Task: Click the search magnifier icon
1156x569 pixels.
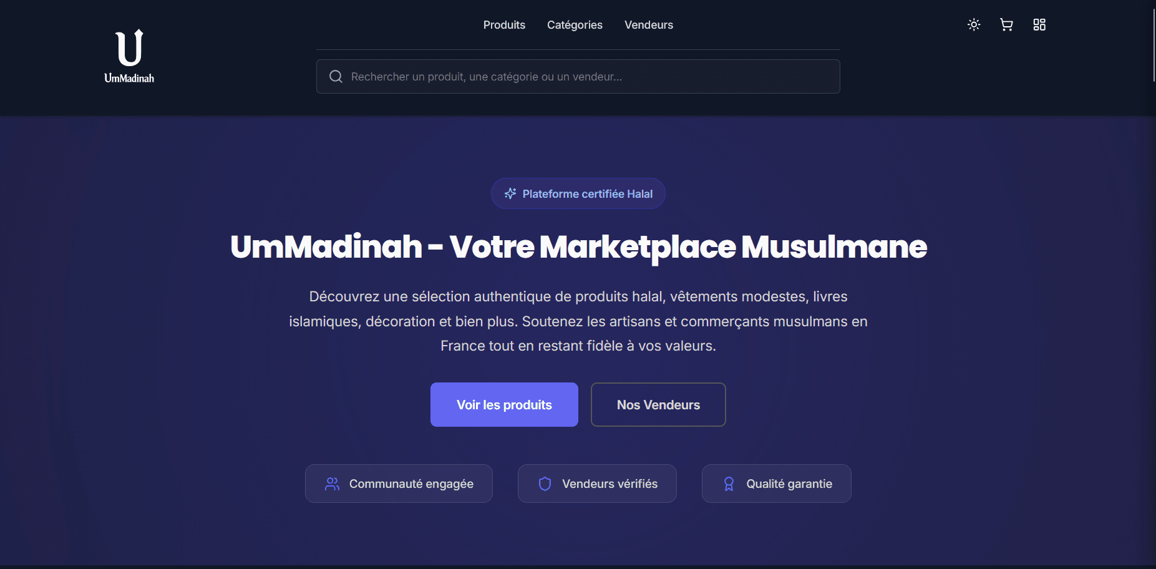Action: (x=336, y=77)
